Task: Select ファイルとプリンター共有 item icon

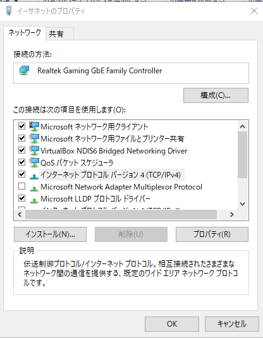Action: coord(34,138)
